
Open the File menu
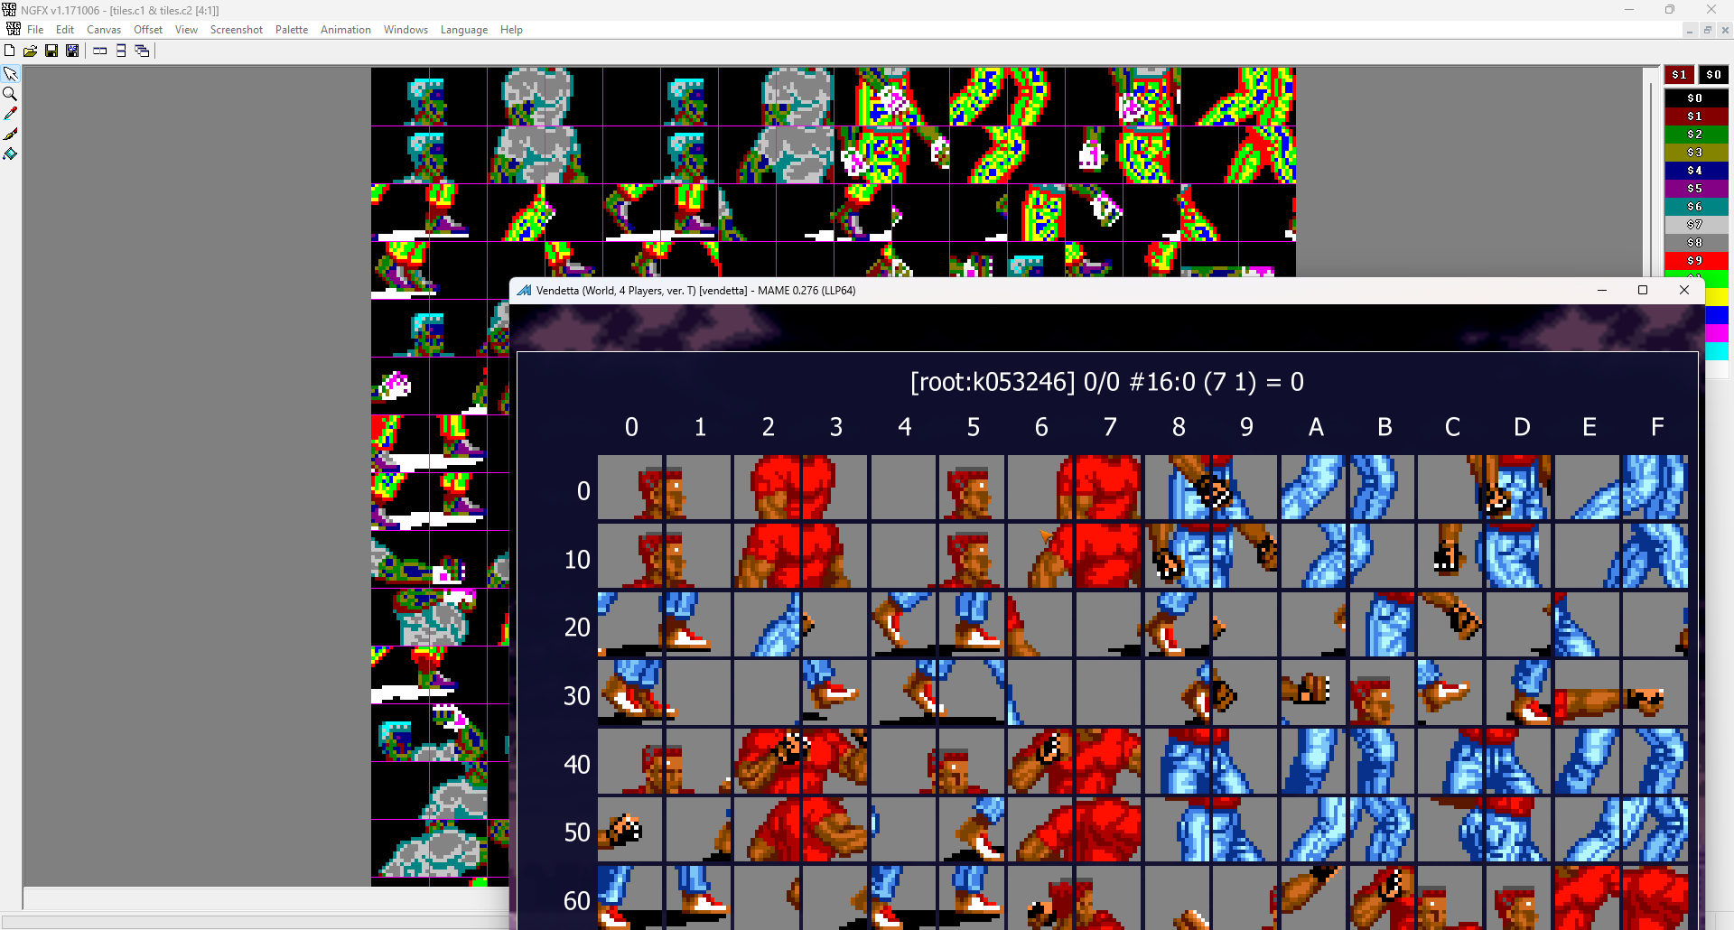click(x=35, y=30)
